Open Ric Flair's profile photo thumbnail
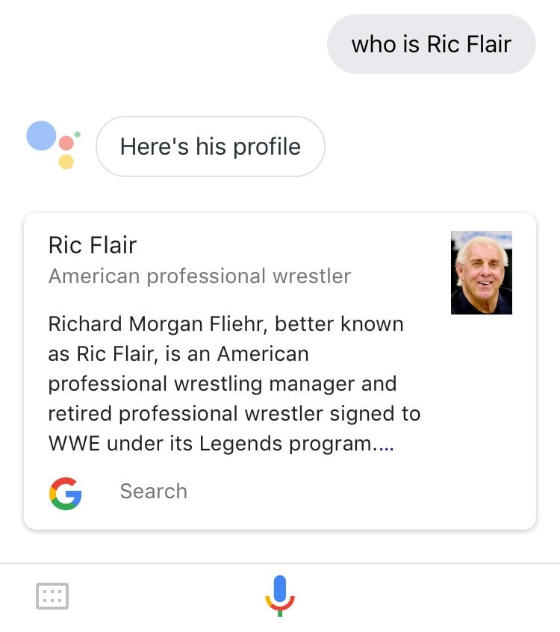Viewport: 560px width, 632px height. (x=482, y=273)
